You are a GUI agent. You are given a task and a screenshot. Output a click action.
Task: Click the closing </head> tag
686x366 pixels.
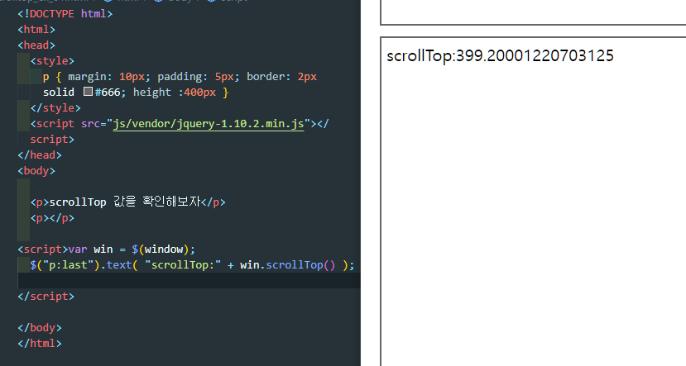[40, 155]
